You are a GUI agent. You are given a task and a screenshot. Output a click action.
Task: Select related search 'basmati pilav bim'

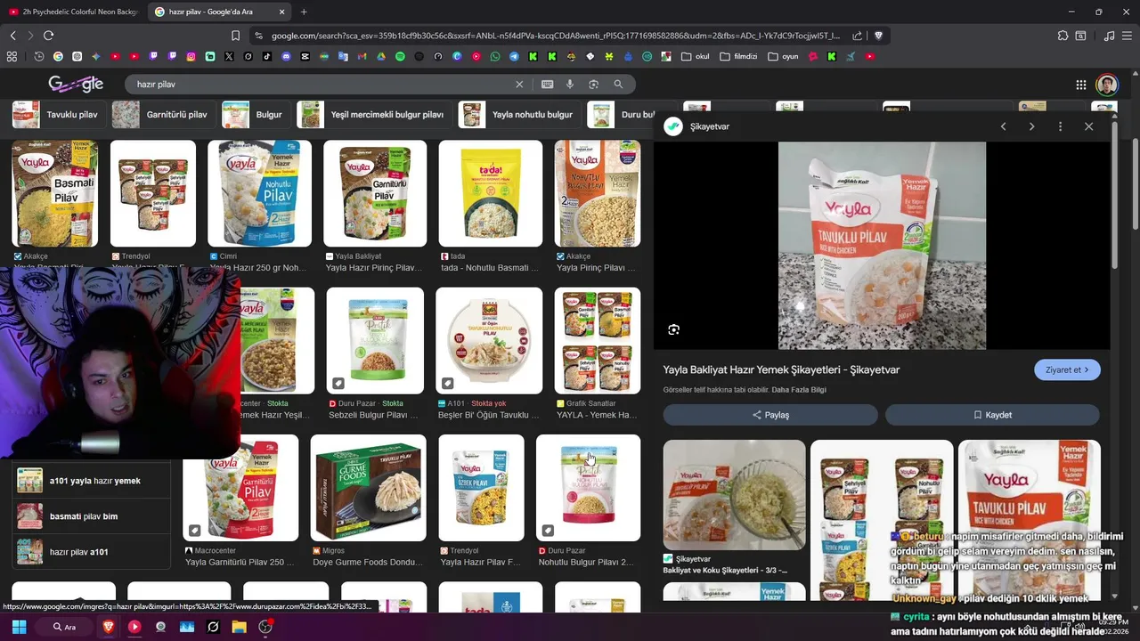click(x=91, y=516)
